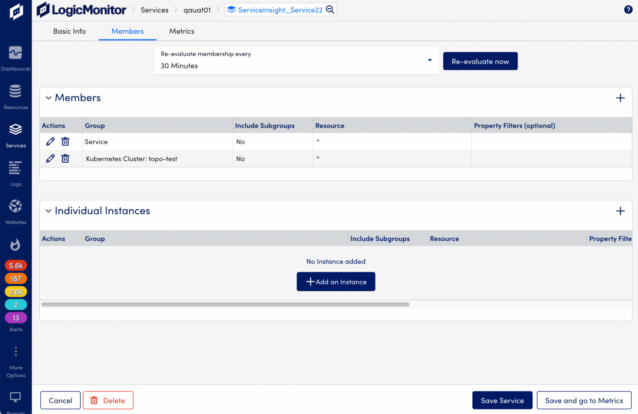Edit the Service member group row
This screenshot has width=638, height=414.
point(50,141)
